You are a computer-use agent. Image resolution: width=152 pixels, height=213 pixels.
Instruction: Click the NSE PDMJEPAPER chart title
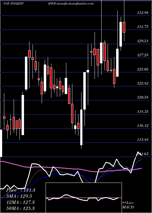pyautogui.click(x=29, y=4)
